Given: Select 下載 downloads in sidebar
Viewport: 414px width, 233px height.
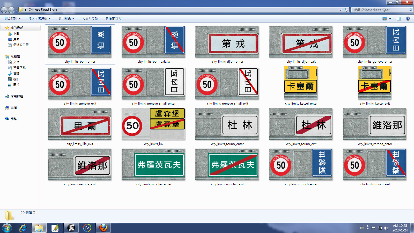Looking at the screenshot, I should pos(16,34).
